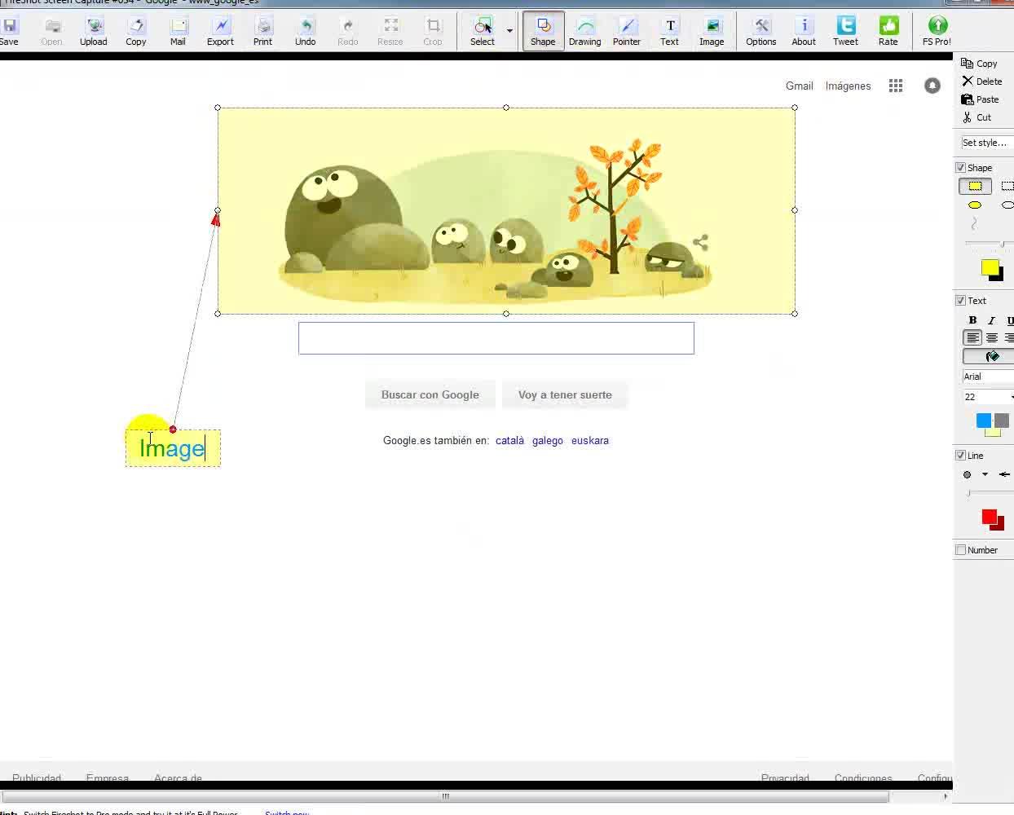The height and width of the screenshot is (815, 1014).
Task: Click inside the Google search box
Action: (x=496, y=338)
